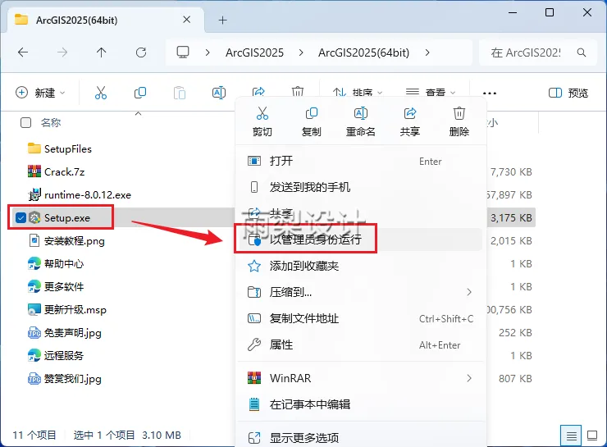Choose 复制文件地址 menu entry

tap(361, 318)
